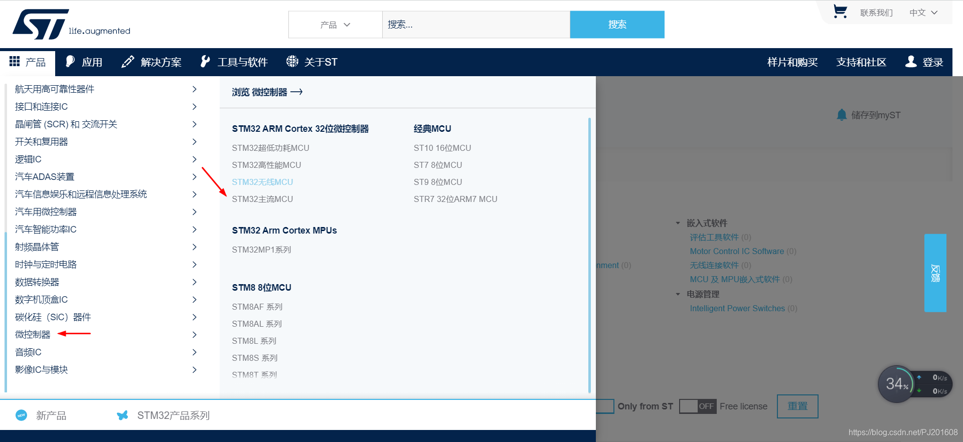The width and height of the screenshot is (963, 442).
Task: Click the globe icon beside 关于ST
Action: click(x=292, y=61)
